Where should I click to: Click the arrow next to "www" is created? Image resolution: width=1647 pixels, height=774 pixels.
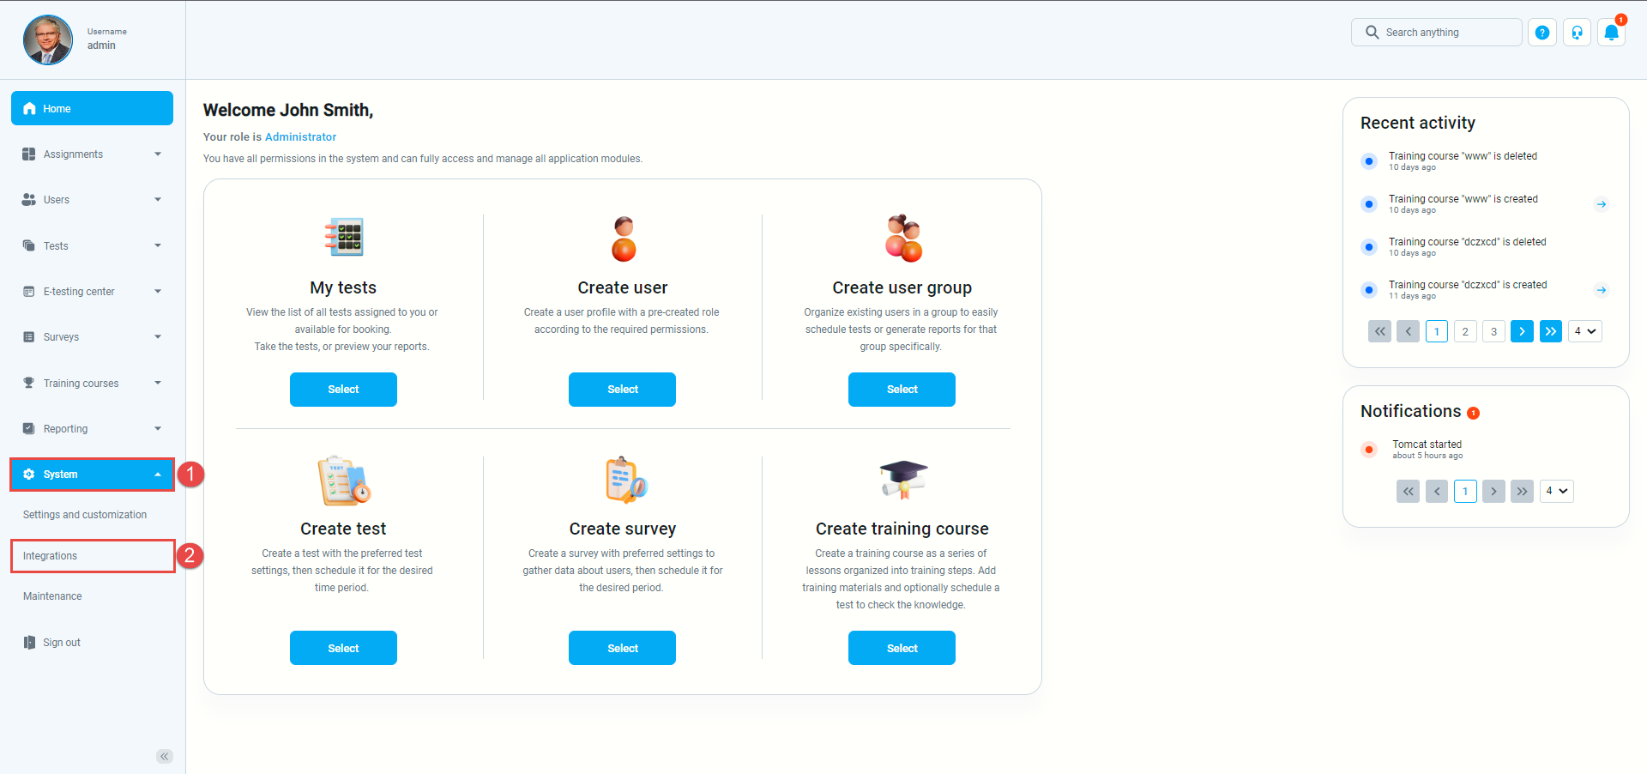tap(1601, 204)
